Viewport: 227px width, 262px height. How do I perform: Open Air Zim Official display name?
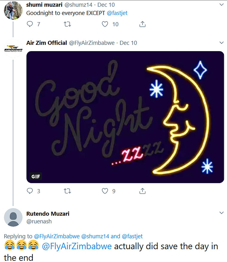[x=47, y=43]
